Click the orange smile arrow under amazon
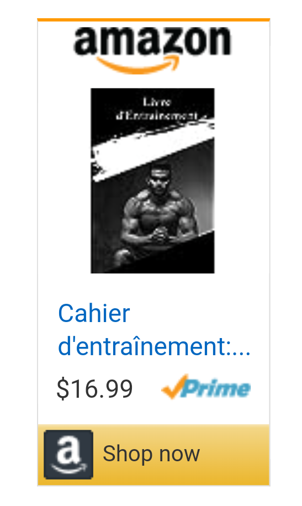 coord(138,65)
